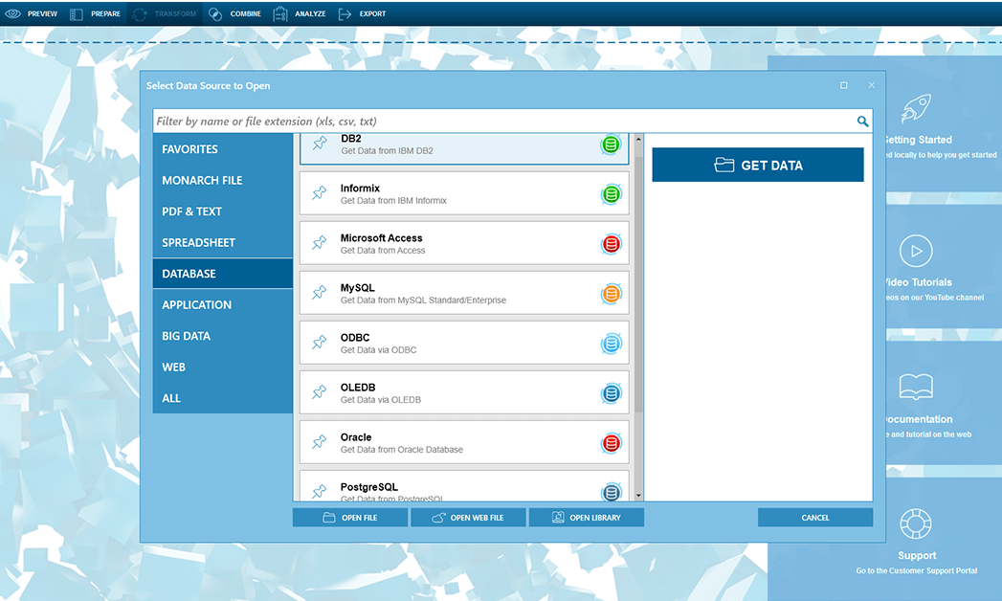The height and width of the screenshot is (601, 1002).
Task: Click the Open Web File button
Action: coord(468,518)
